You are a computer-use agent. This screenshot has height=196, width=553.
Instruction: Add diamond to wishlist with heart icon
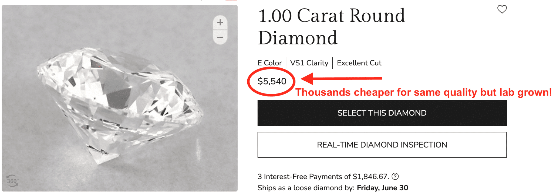click(502, 9)
